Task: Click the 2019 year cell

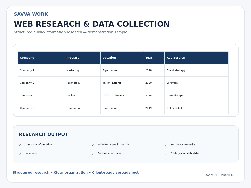Action: (154, 108)
